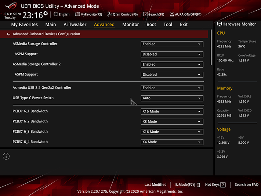The width and height of the screenshot is (261, 196).
Task: Open Asmedia USB 3.2 Gen2x2 Controller dropdown
Action: click(172, 88)
